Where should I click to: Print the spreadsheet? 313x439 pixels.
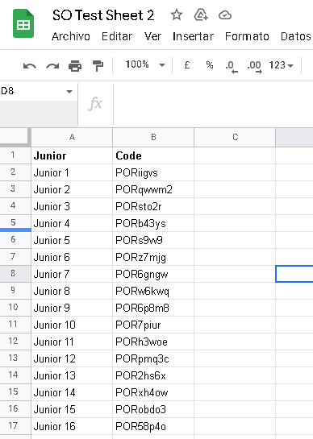[75, 66]
